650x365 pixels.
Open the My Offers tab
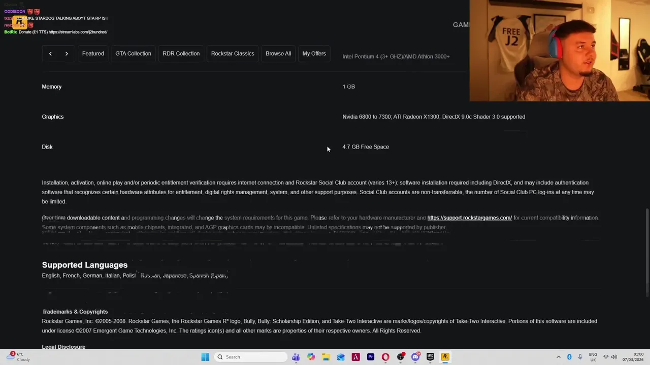[x=314, y=54]
